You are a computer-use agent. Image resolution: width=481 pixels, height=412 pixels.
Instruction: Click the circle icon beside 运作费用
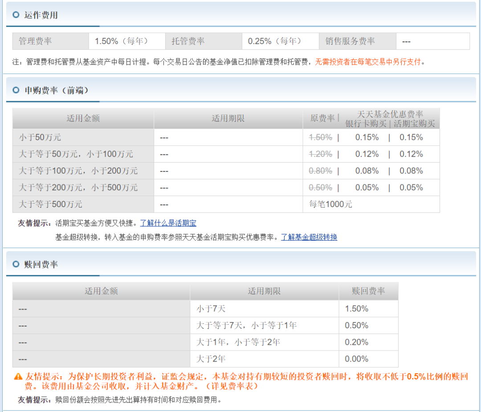point(15,15)
